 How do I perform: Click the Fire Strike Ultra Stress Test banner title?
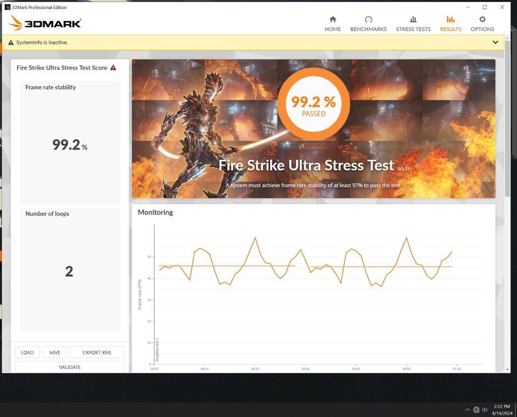[x=306, y=165]
